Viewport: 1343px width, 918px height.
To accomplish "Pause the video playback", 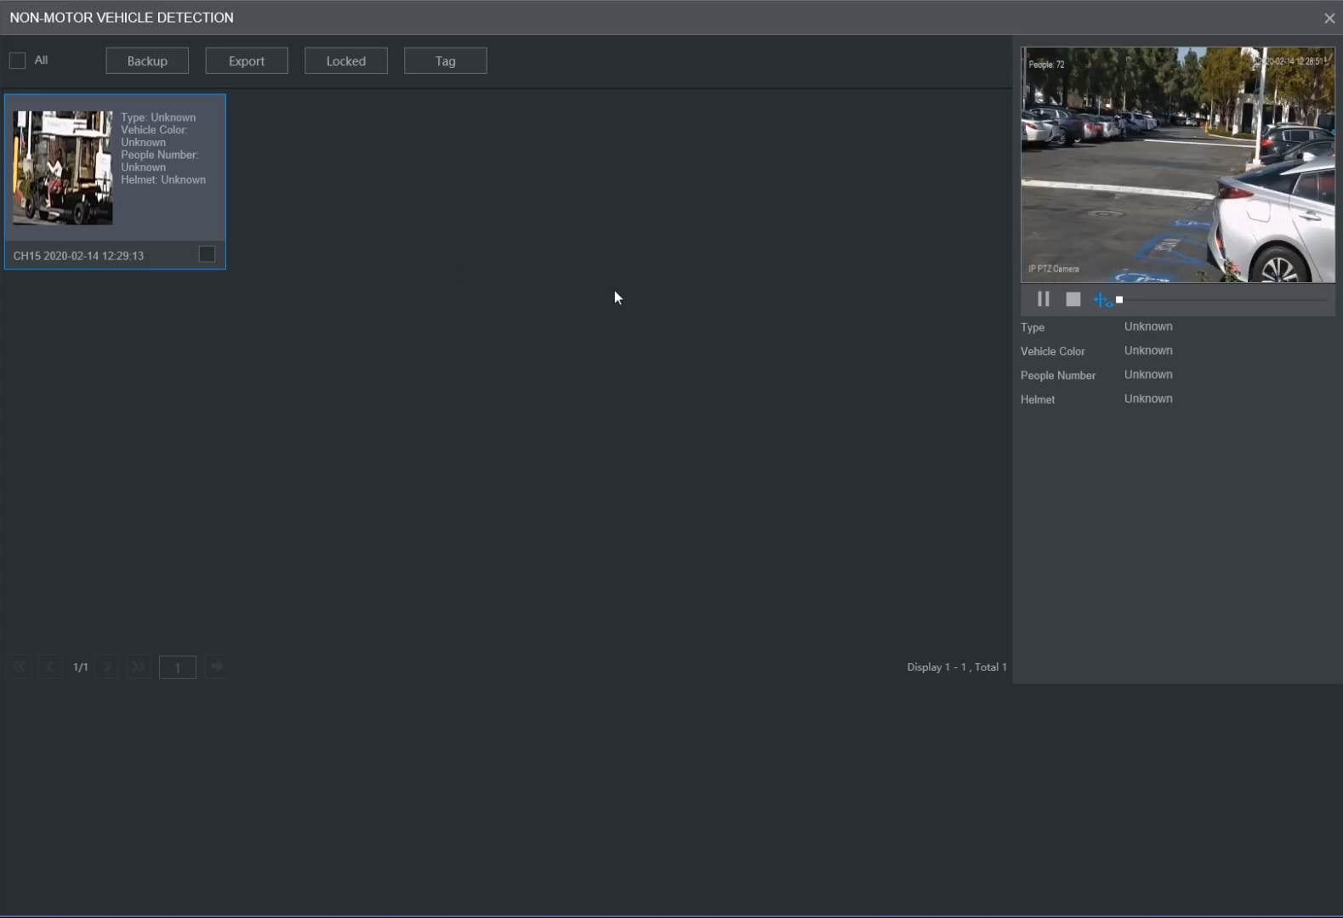I will coord(1043,299).
